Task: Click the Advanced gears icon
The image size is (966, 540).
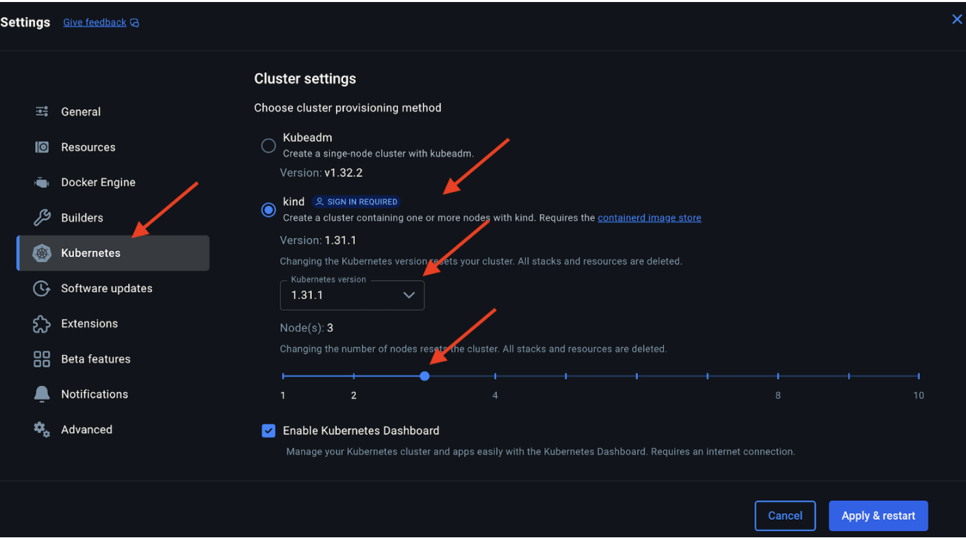Action: point(42,430)
